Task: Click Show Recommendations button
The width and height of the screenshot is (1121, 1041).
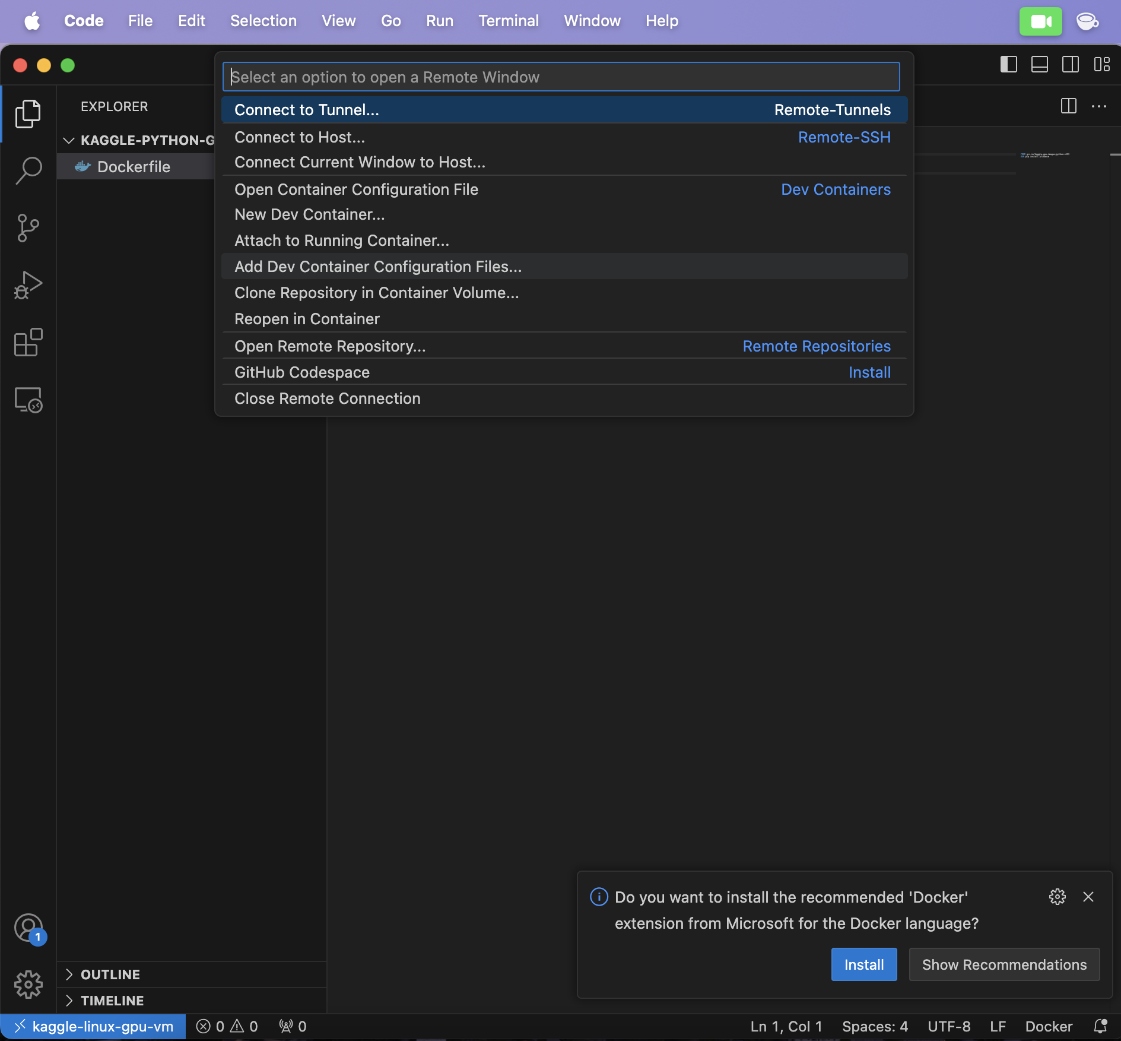Action: (1004, 964)
